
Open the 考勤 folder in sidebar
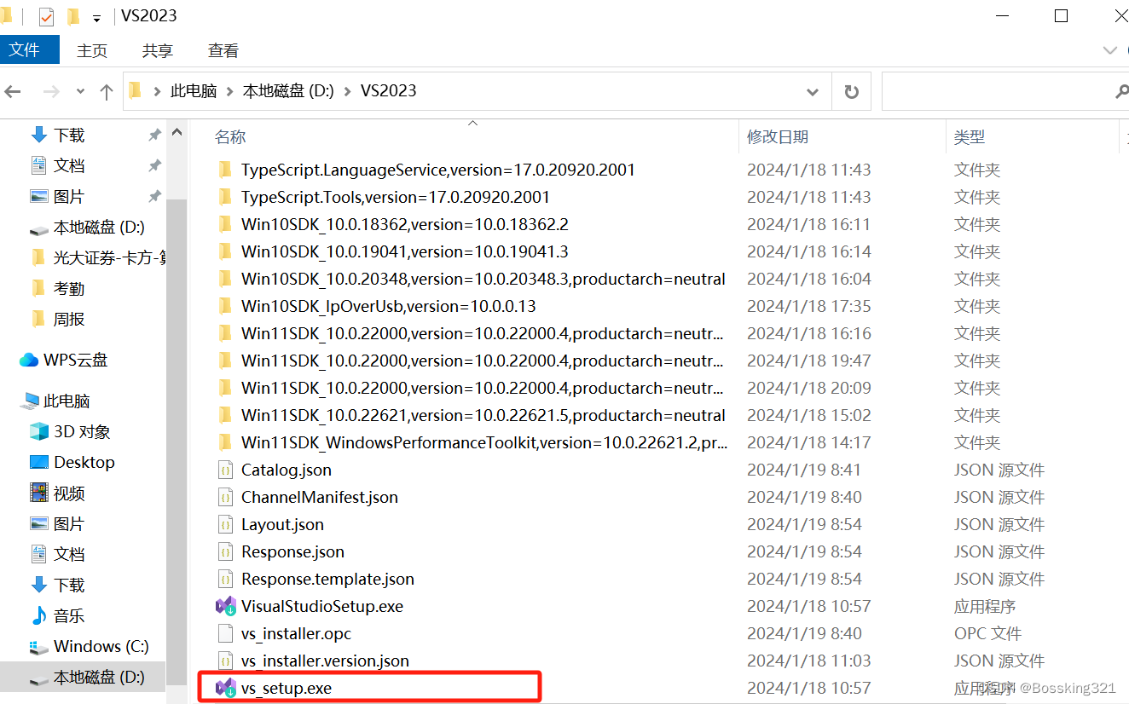click(69, 288)
